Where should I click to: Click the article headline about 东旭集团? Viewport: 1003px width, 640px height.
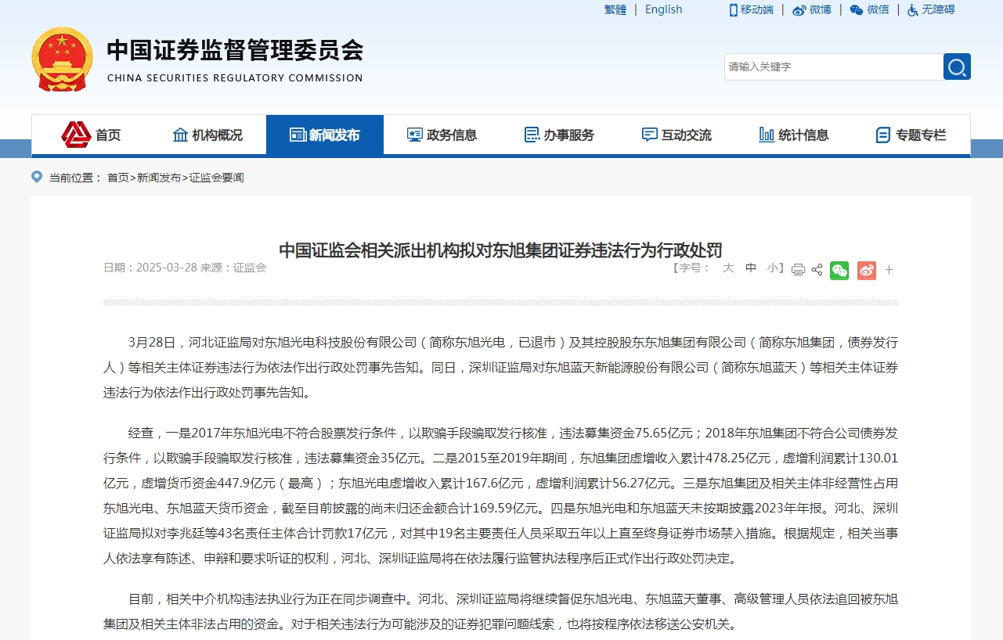(501, 250)
